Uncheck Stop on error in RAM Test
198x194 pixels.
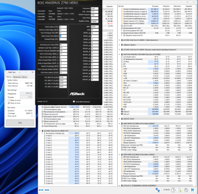tap(9, 103)
